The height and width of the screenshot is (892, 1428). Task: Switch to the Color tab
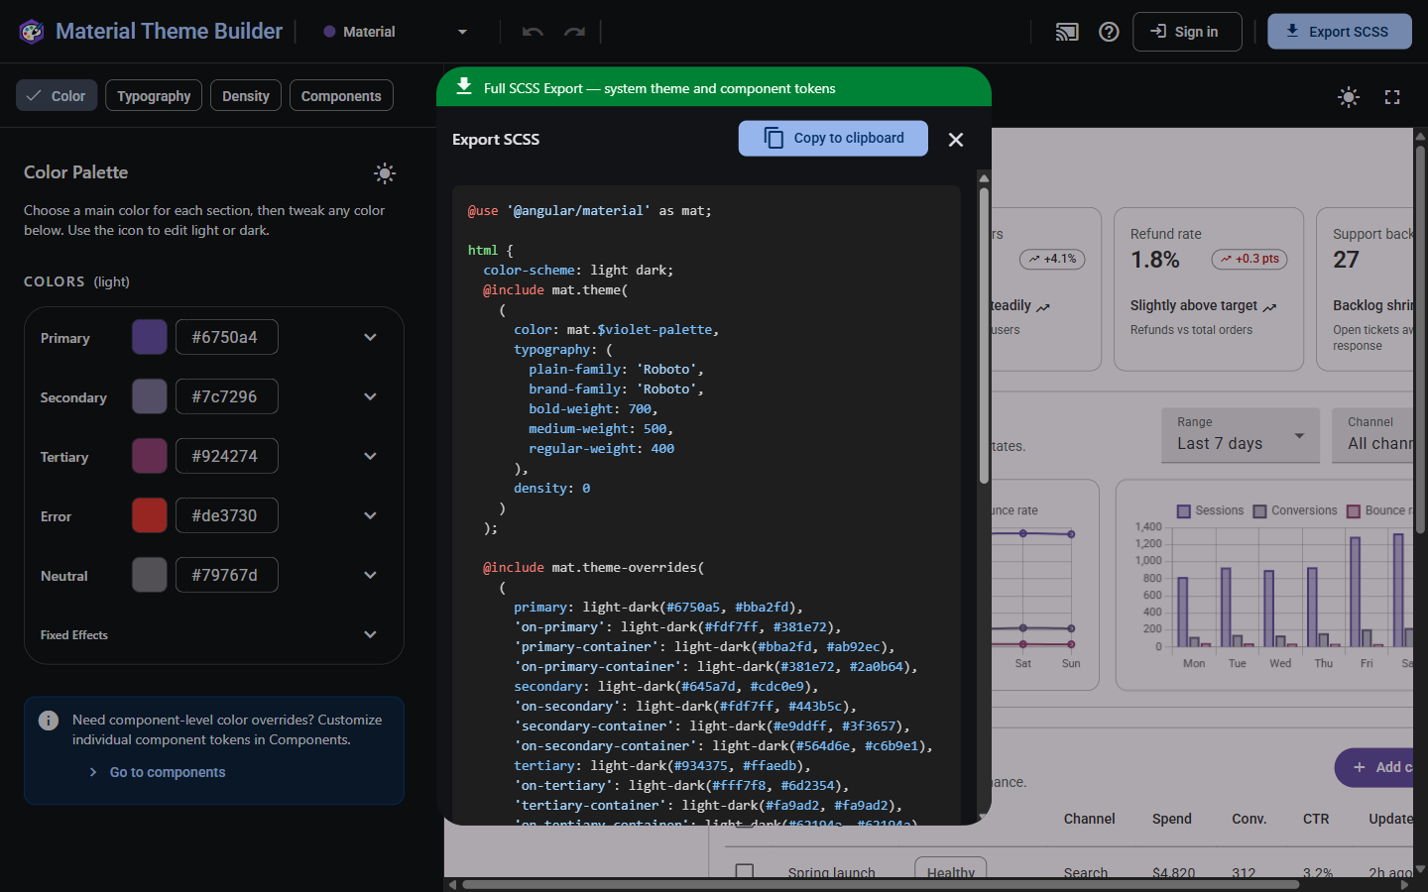tap(57, 95)
